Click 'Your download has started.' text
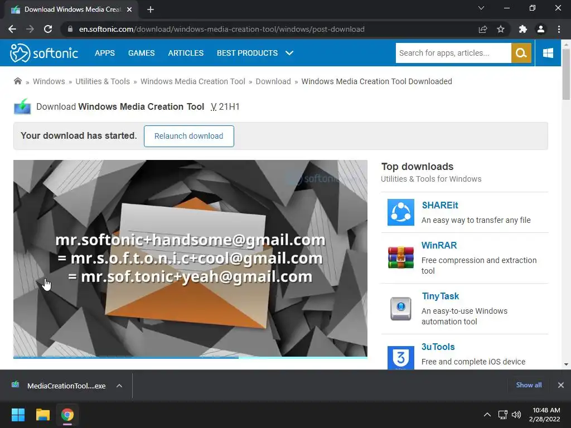Viewport: 571px width, 428px height. tap(79, 136)
